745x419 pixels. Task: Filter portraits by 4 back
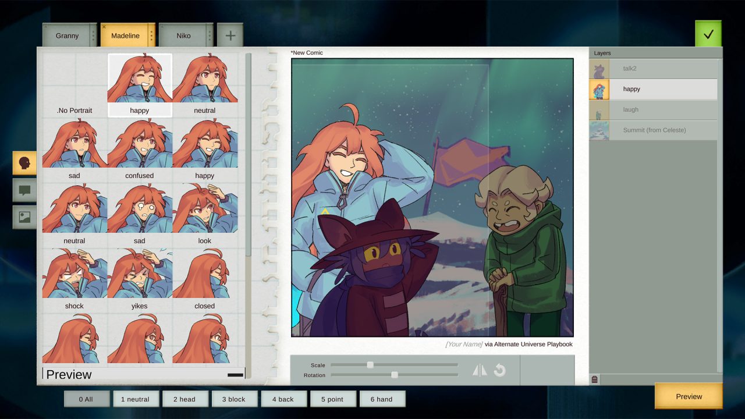283,399
